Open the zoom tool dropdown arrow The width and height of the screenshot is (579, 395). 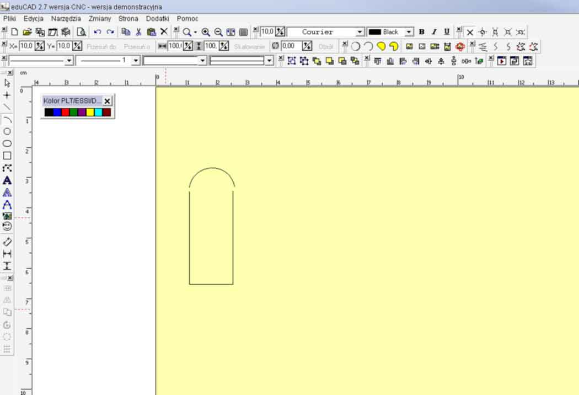point(195,33)
